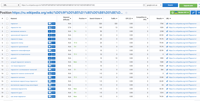Viewport: 200px width, 101px height.
Task: Tick the checkbox for 'хронический периостит' row
Action: pos(7,35)
